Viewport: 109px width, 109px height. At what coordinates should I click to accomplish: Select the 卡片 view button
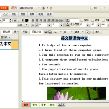pyautogui.click(x=35, y=105)
